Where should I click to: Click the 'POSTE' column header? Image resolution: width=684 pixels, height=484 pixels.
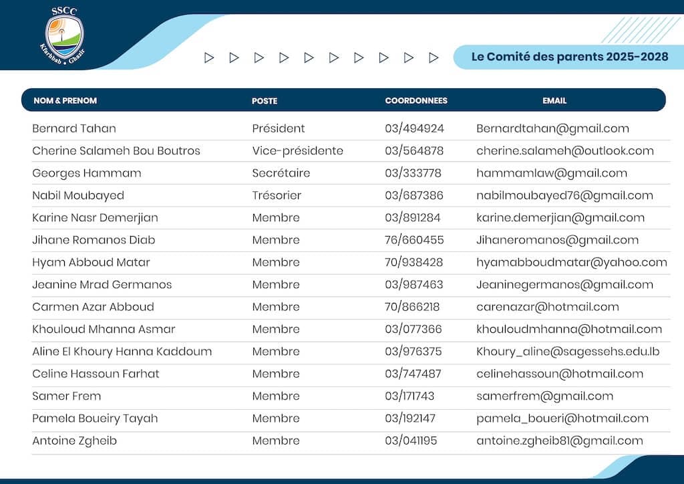click(x=265, y=101)
